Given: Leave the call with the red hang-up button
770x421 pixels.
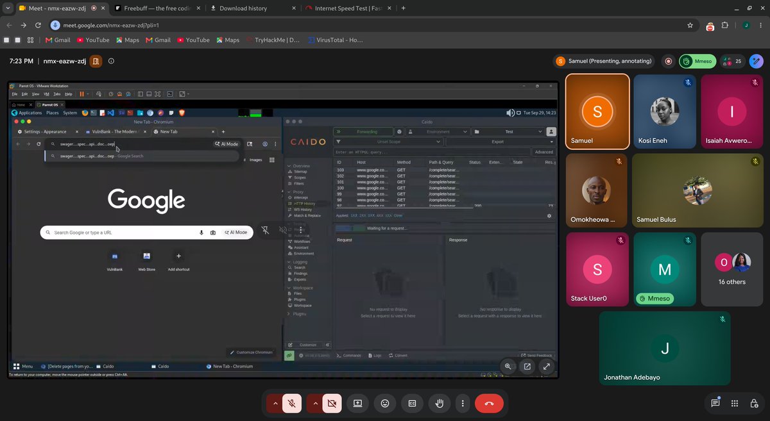Looking at the screenshot, I should click(489, 403).
